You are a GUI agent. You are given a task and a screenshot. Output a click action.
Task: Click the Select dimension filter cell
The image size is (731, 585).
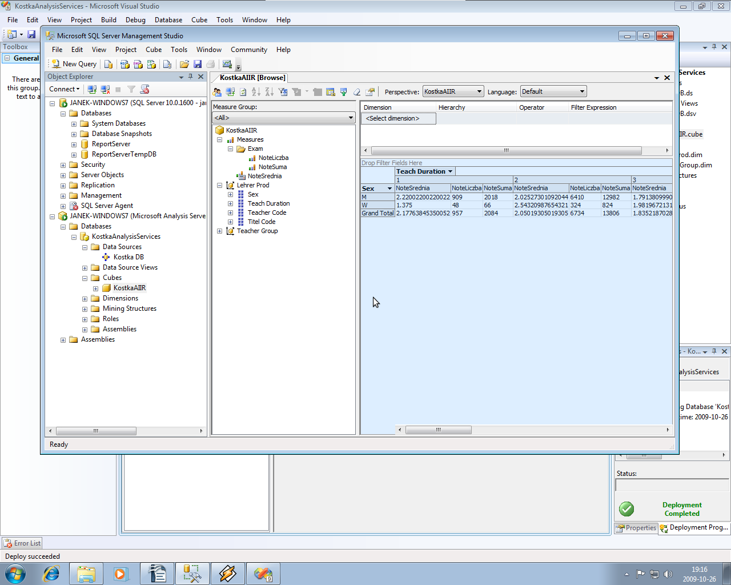[398, 118]
